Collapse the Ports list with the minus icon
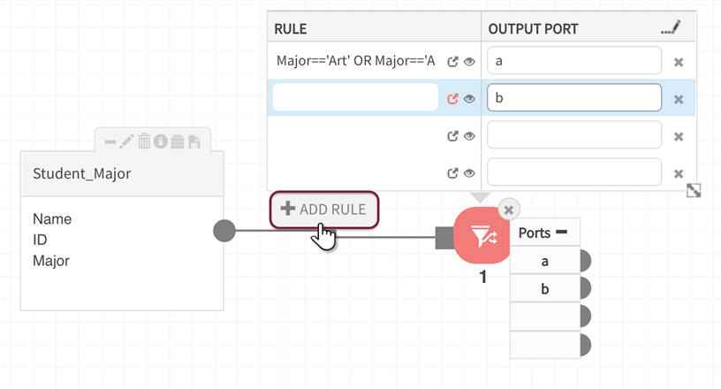 (x=561, y=233)
